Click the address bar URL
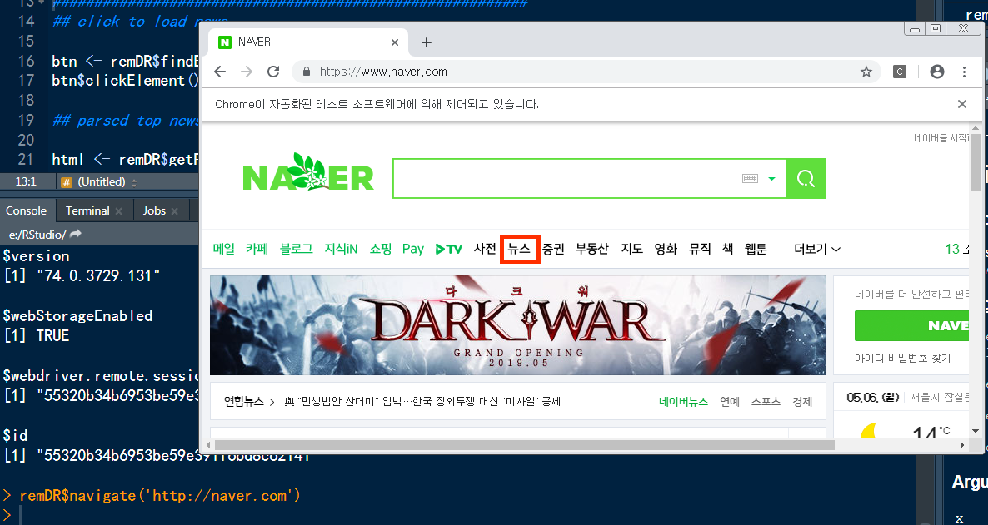The width and height of the screenshot is (988, 525). 383,72
